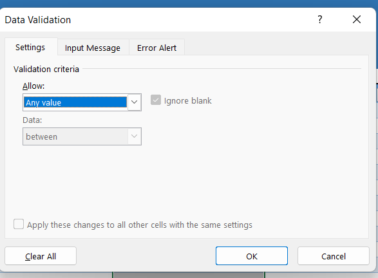
Task: Click the Data: label
Action: point(32,120)
